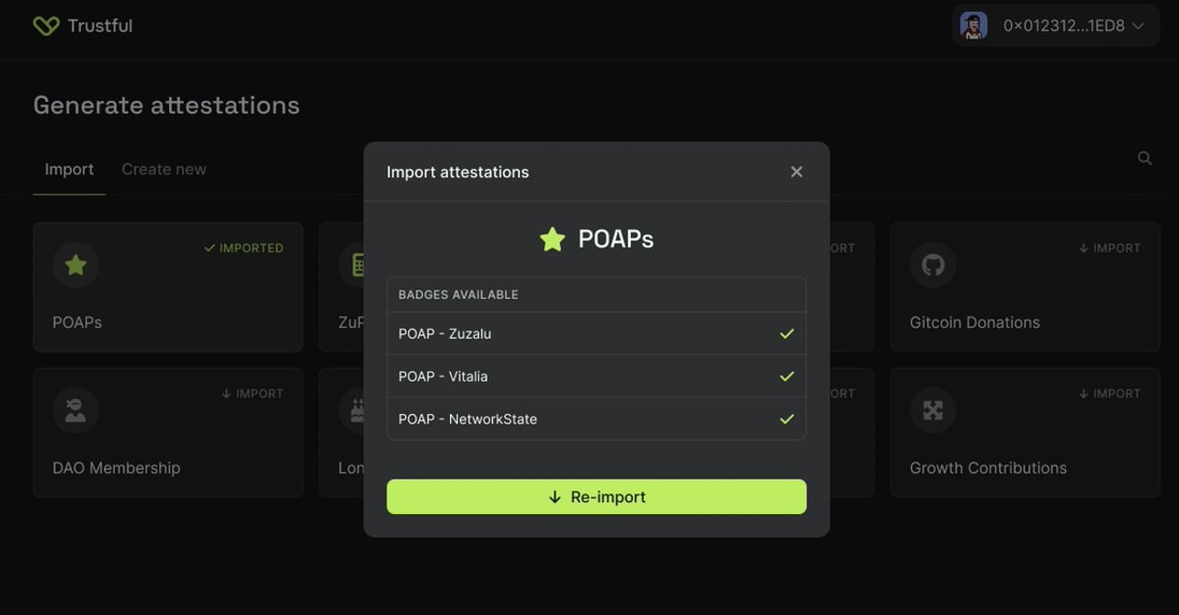The width and height of the screenshot is (1179, 615).
Task: Open the wallet avatar image
Action: [x=973, y=26]
